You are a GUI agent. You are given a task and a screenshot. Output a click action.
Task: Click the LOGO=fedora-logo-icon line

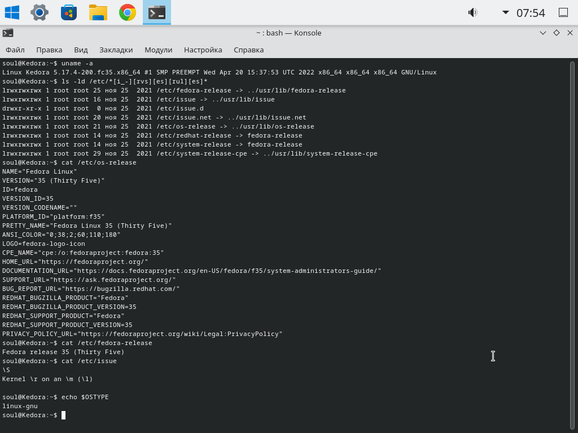(43, 244)
